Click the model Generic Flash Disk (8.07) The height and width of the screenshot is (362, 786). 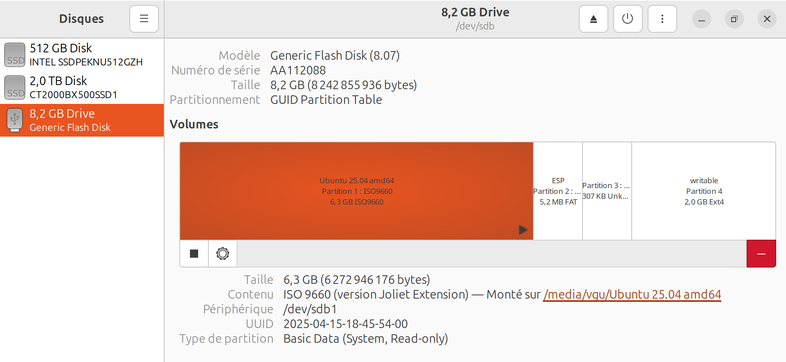click(x=335, y=56)
